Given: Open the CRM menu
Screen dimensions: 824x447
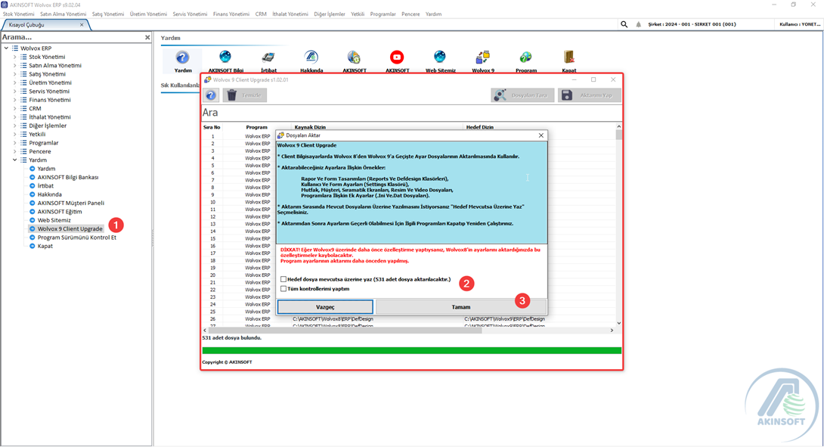Looking at the screenshot, I should [261, 14].
